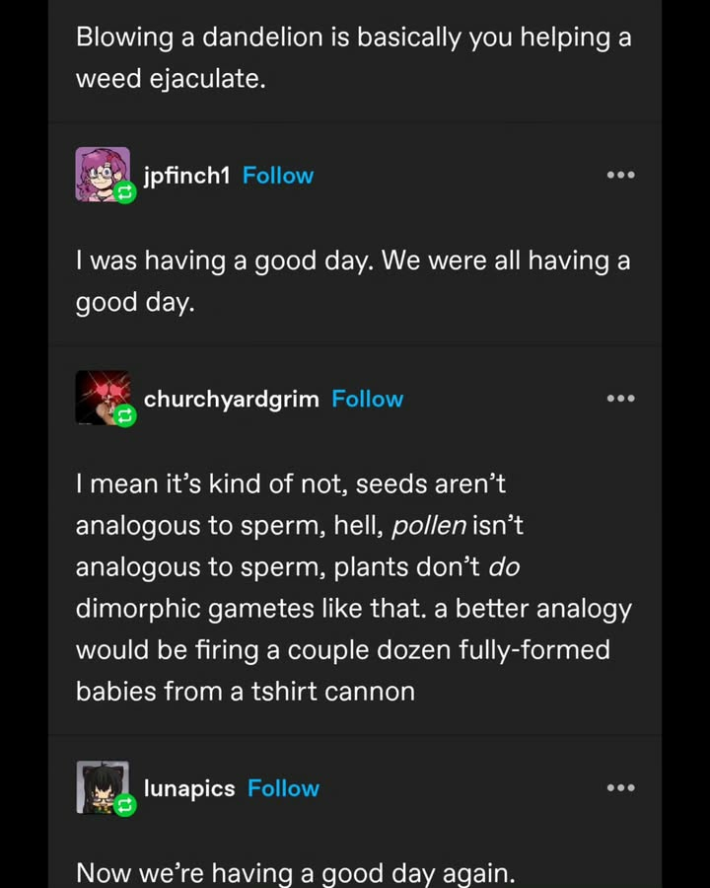The width and height of the screenshot is (710, 888).
Task: Follow lunapics
Action: (283, 788)
